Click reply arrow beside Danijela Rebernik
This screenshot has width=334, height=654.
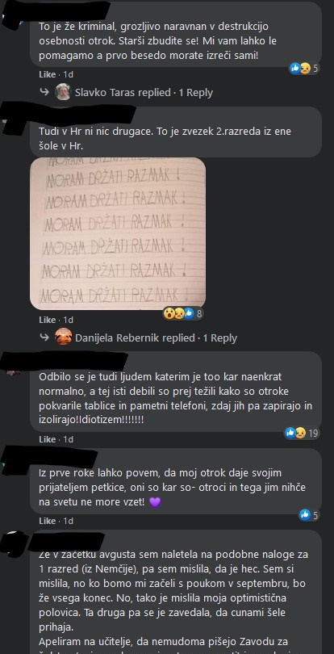pyautogui.click(x=44, y=337)
